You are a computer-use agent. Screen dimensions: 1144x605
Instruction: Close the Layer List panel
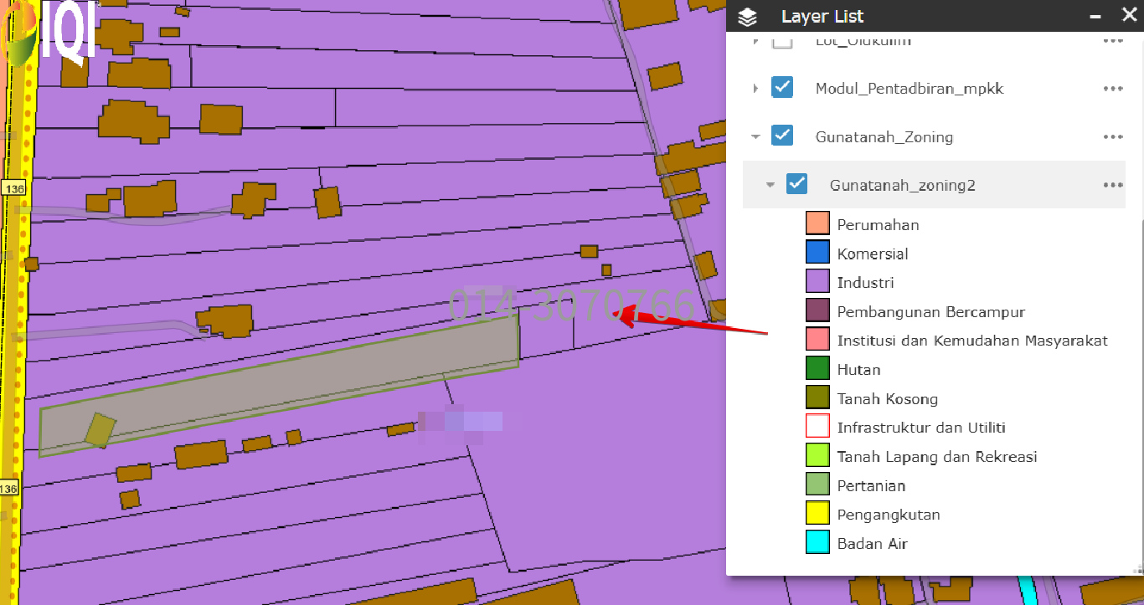1127,16
